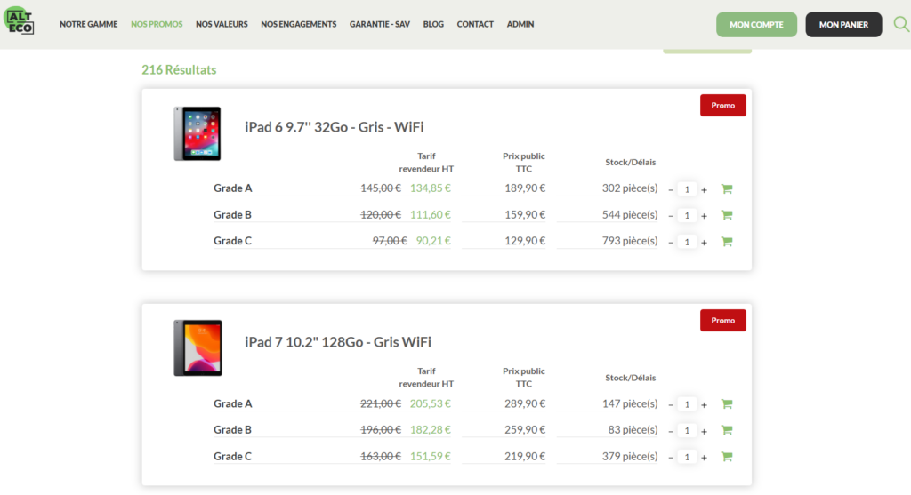Image resolution: width=911 pixels, height=495 pixels.
Task: Open iPad 7 10.2" 128Go Gris WiFi title
Action: (x=337, y=342)
